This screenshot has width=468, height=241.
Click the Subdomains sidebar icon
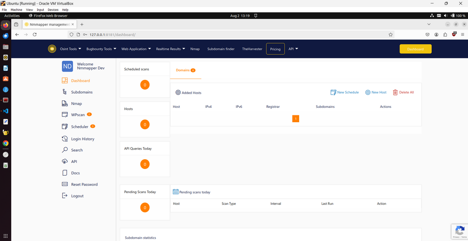coord(65,92)
